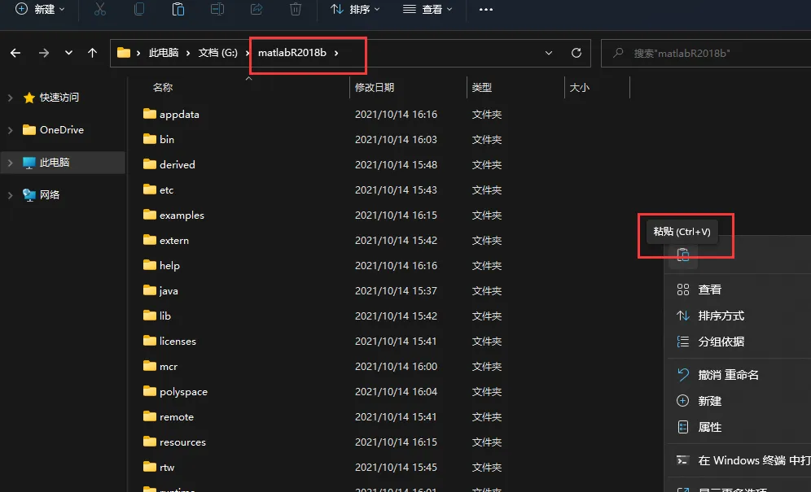This screenshot has height=492, width=811.
Task: Select the mcr folder icon
Action: [150, 366]
